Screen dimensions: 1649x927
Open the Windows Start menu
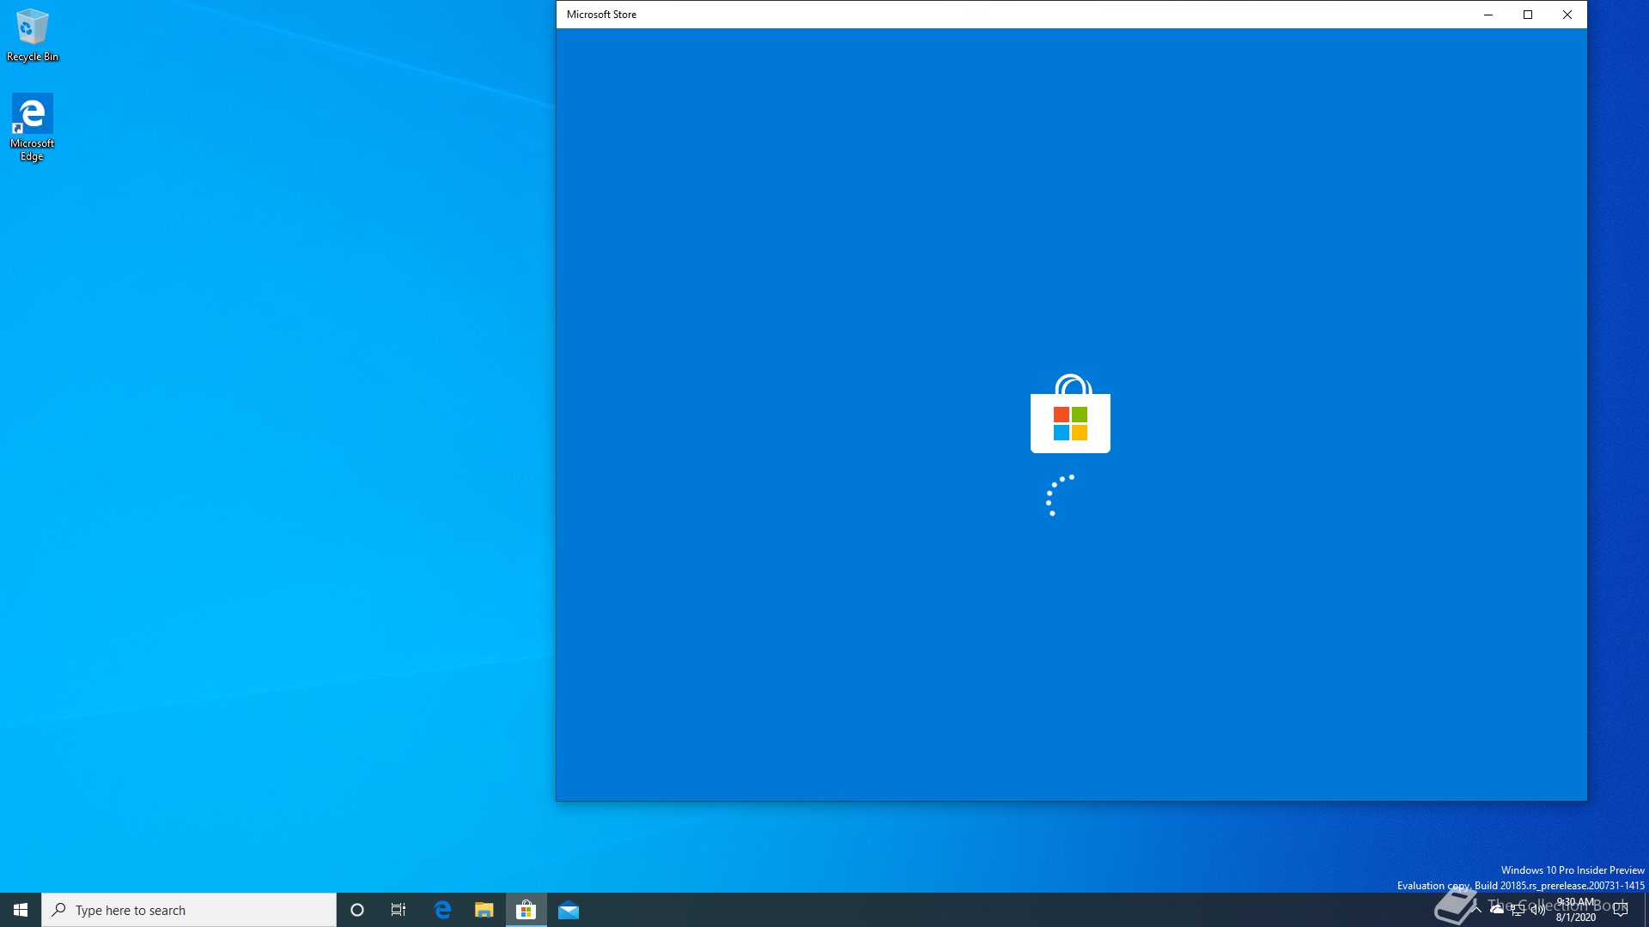[21, 910]
